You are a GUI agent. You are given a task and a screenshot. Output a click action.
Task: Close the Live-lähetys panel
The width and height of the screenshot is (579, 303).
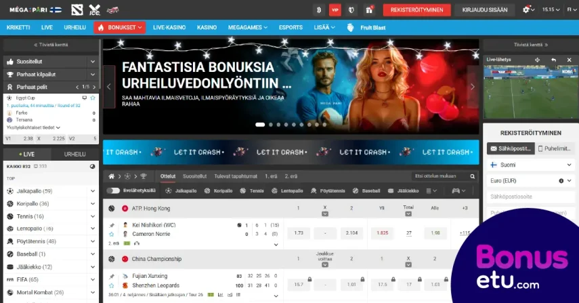[569, 60]
